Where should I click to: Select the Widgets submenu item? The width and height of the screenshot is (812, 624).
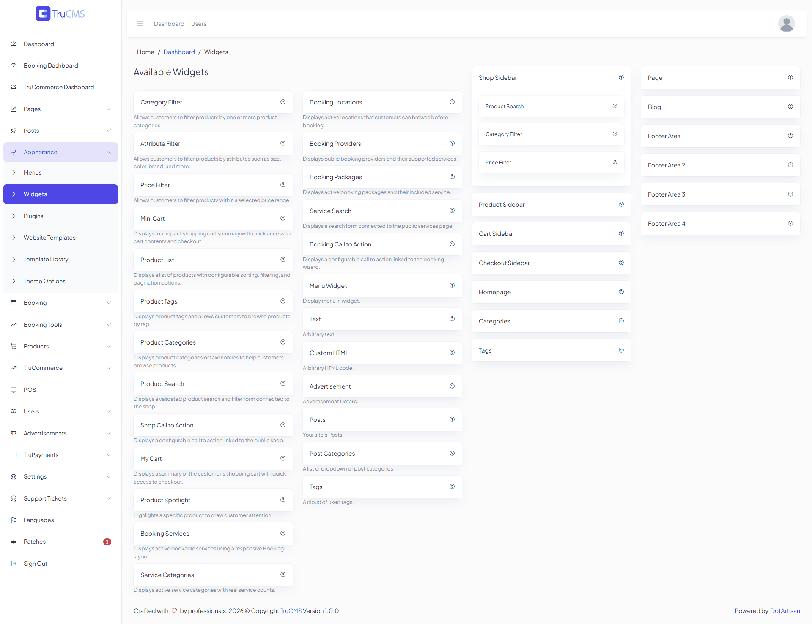click(x=60, y=194)
